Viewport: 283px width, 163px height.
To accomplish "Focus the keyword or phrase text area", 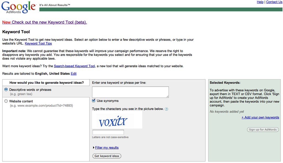I will [130, 92].
